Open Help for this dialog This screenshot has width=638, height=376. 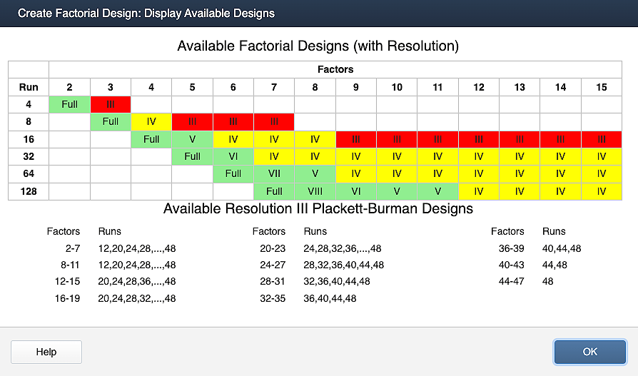tap(46, 352)
